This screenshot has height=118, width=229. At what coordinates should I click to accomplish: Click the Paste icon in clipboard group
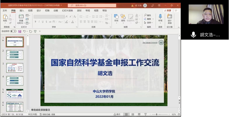5,17
